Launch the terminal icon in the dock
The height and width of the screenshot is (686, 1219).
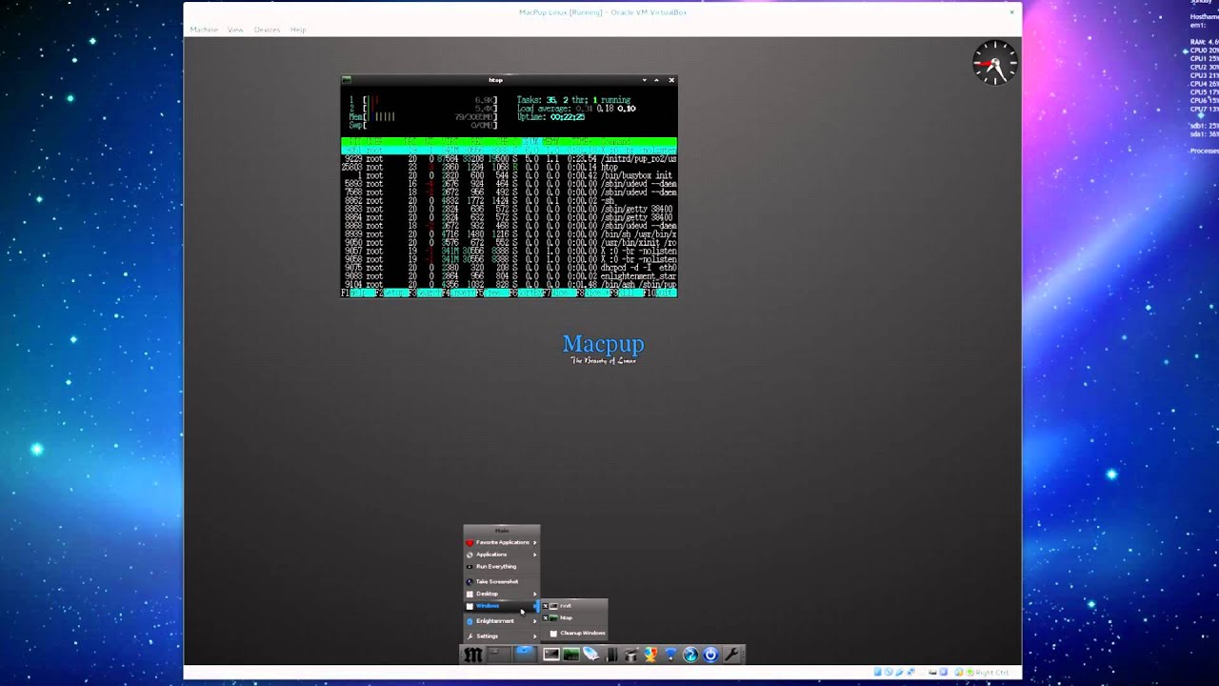550,655
